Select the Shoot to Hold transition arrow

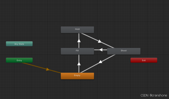pos(99,41)
